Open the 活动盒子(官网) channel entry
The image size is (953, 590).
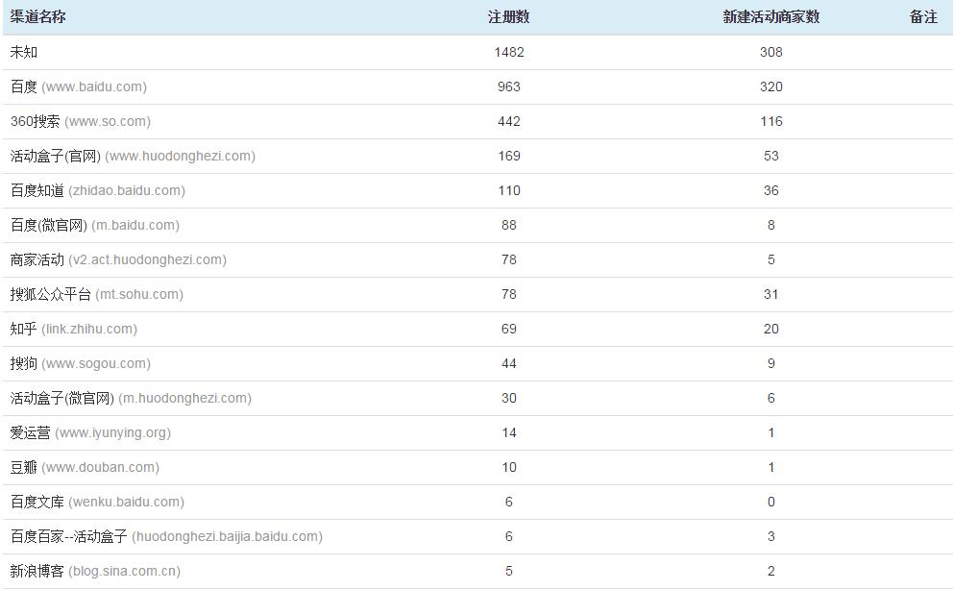(x=133, y=157)
